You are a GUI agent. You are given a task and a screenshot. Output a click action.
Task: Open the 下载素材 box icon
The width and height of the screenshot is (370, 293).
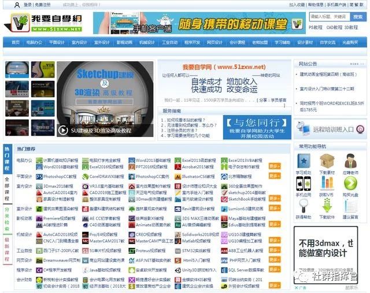pos(327,161)
